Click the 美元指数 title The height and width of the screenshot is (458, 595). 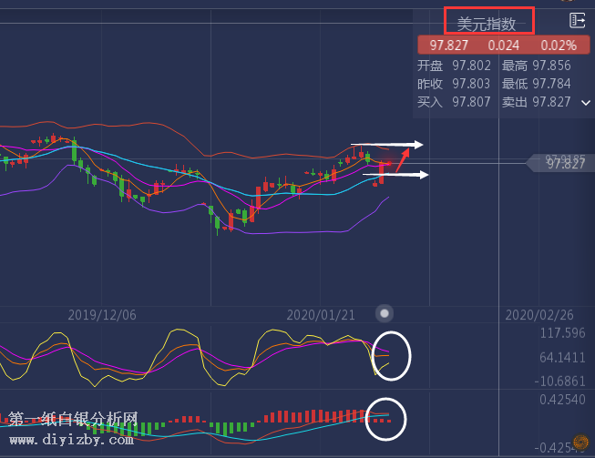pyautogui.click(x=486, y=24)
